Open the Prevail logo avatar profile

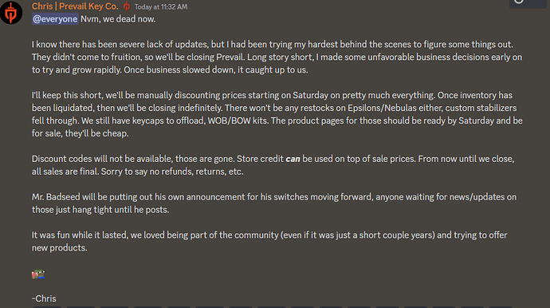(11, 13)
